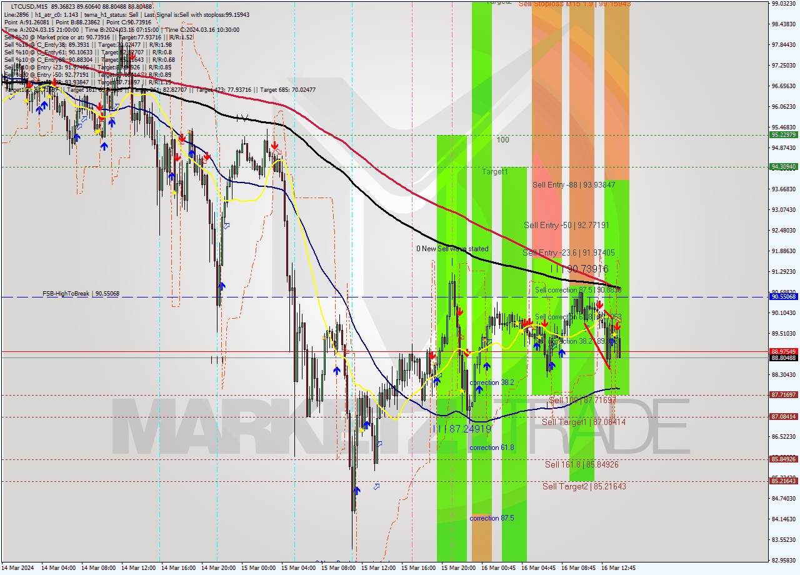The width and height of the screenshot is (800, 575).
Task: Click the red 88.97549 price tag
Action: (x=784, y=351)
